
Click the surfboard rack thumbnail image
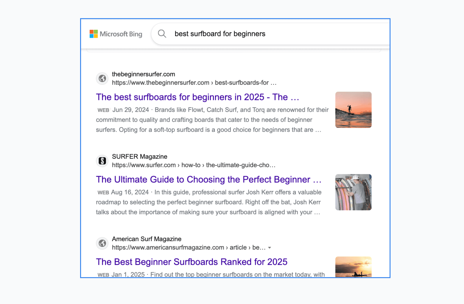tap(353, 192)
